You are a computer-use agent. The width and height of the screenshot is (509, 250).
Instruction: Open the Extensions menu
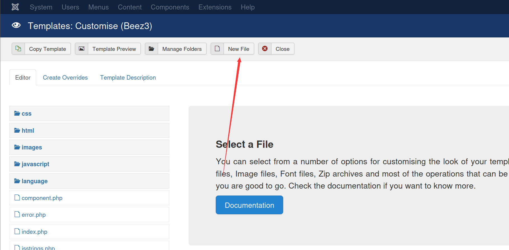pyautogui.click(x=215, y=7)
